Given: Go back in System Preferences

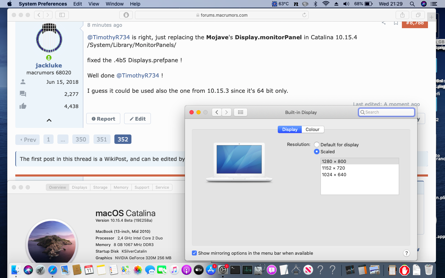Looking at the screenshot, I should (x=217, y=112).
